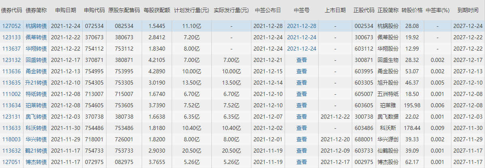This screenshot has height=168, width=485.
Task: Click 查看 in the 特纸转债 row
Action: click(302, 94)
